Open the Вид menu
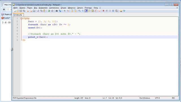 click(x=35, y=8)
